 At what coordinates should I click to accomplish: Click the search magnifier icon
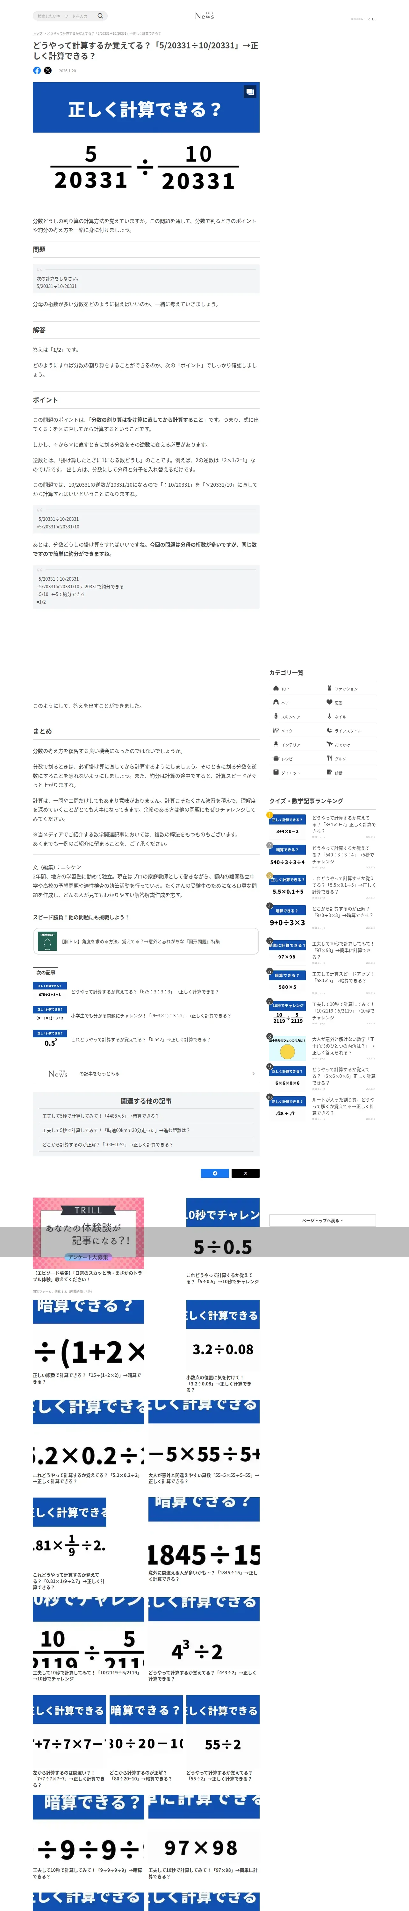pos(100,16)
